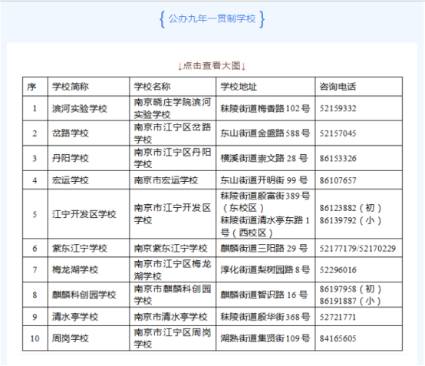Click address 秣陵街道梅香路102号
Viewport: 425px width, 366px height.
(265, 109)
